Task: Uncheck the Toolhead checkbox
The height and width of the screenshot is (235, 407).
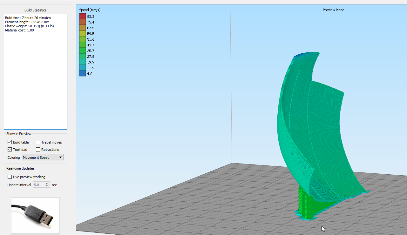Action: pos(10,150)
